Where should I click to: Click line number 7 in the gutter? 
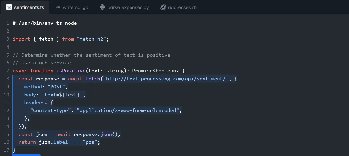point(8,71)
